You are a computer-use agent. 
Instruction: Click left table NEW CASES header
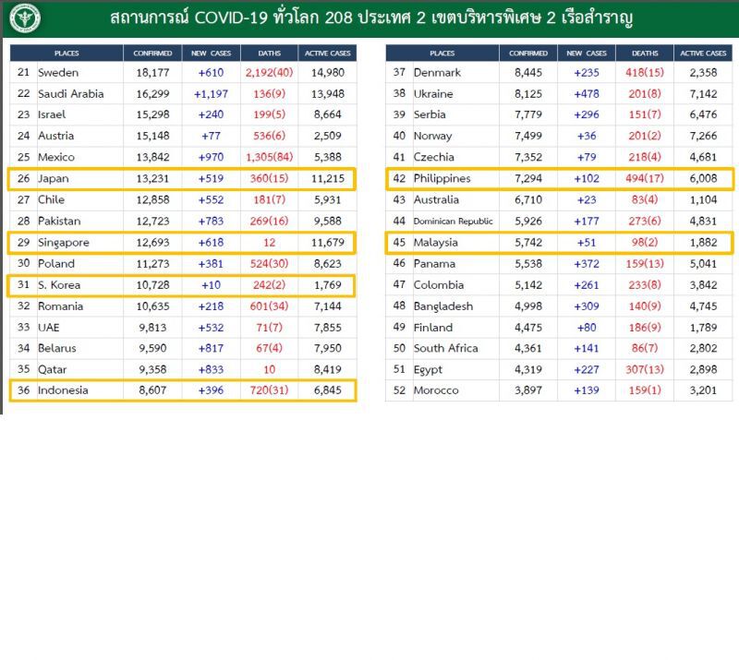pos(212,54)
